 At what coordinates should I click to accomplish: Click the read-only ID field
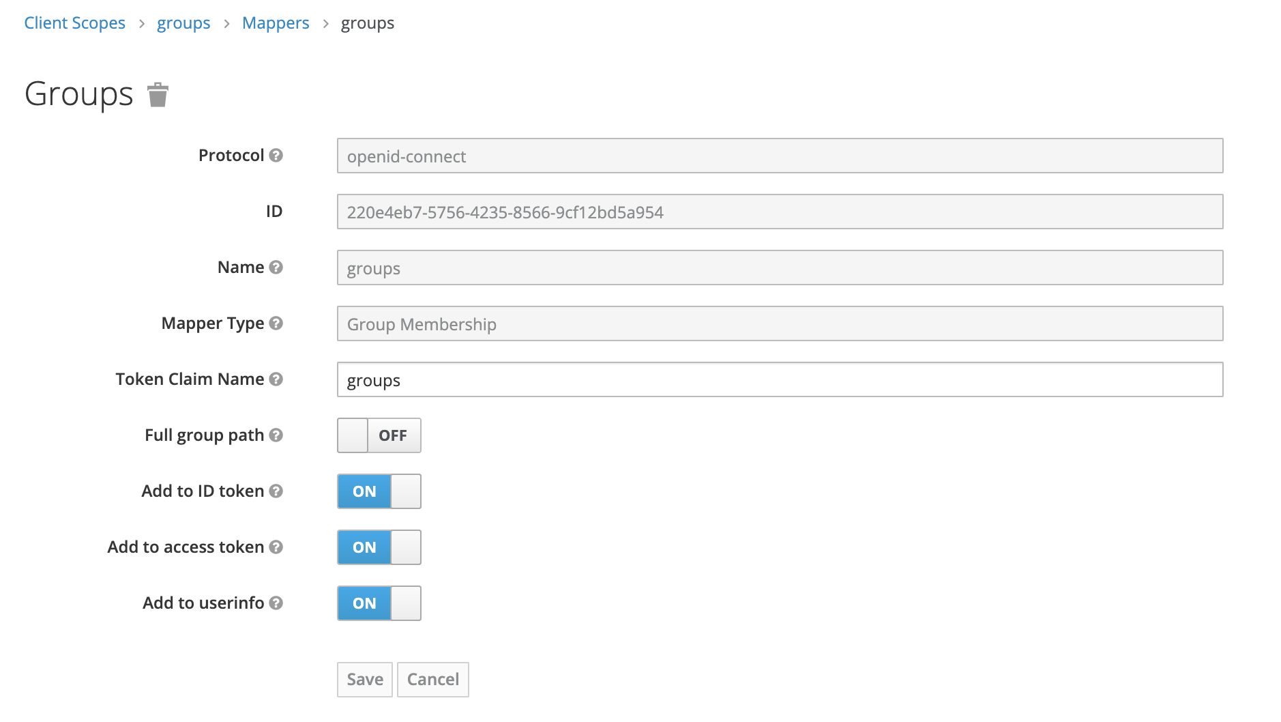coord(780,212)
